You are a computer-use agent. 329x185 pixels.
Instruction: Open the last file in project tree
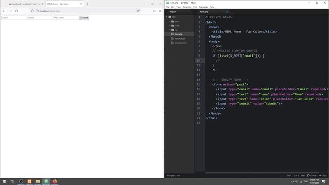pos(179,43)
